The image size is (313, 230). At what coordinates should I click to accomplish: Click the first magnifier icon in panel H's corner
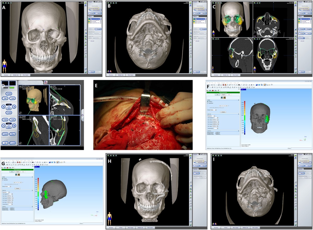[x=108, y=155]
